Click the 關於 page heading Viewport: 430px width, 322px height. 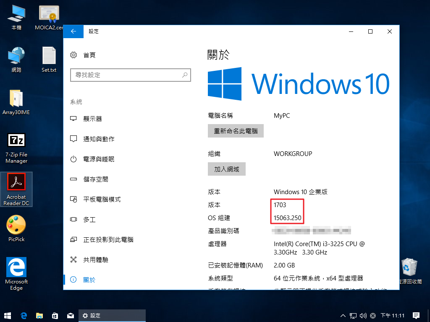tap(218, 55)
